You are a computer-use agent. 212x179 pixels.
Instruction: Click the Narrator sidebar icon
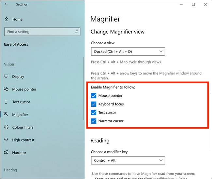click(x=6, y=153)
